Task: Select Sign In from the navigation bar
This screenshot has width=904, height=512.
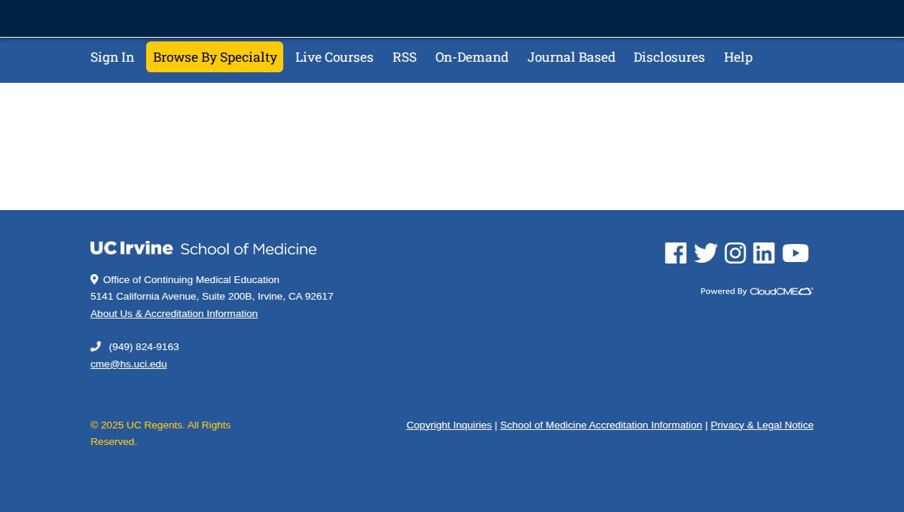Action: (x=112, y=57)
